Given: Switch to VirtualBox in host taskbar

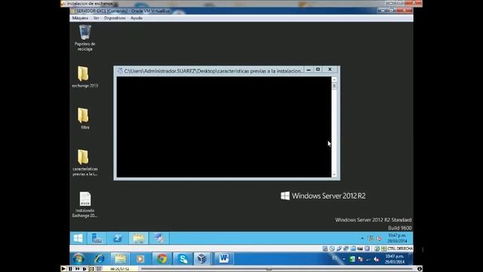Looking at the screenshot, I should [x=202, y=258].
